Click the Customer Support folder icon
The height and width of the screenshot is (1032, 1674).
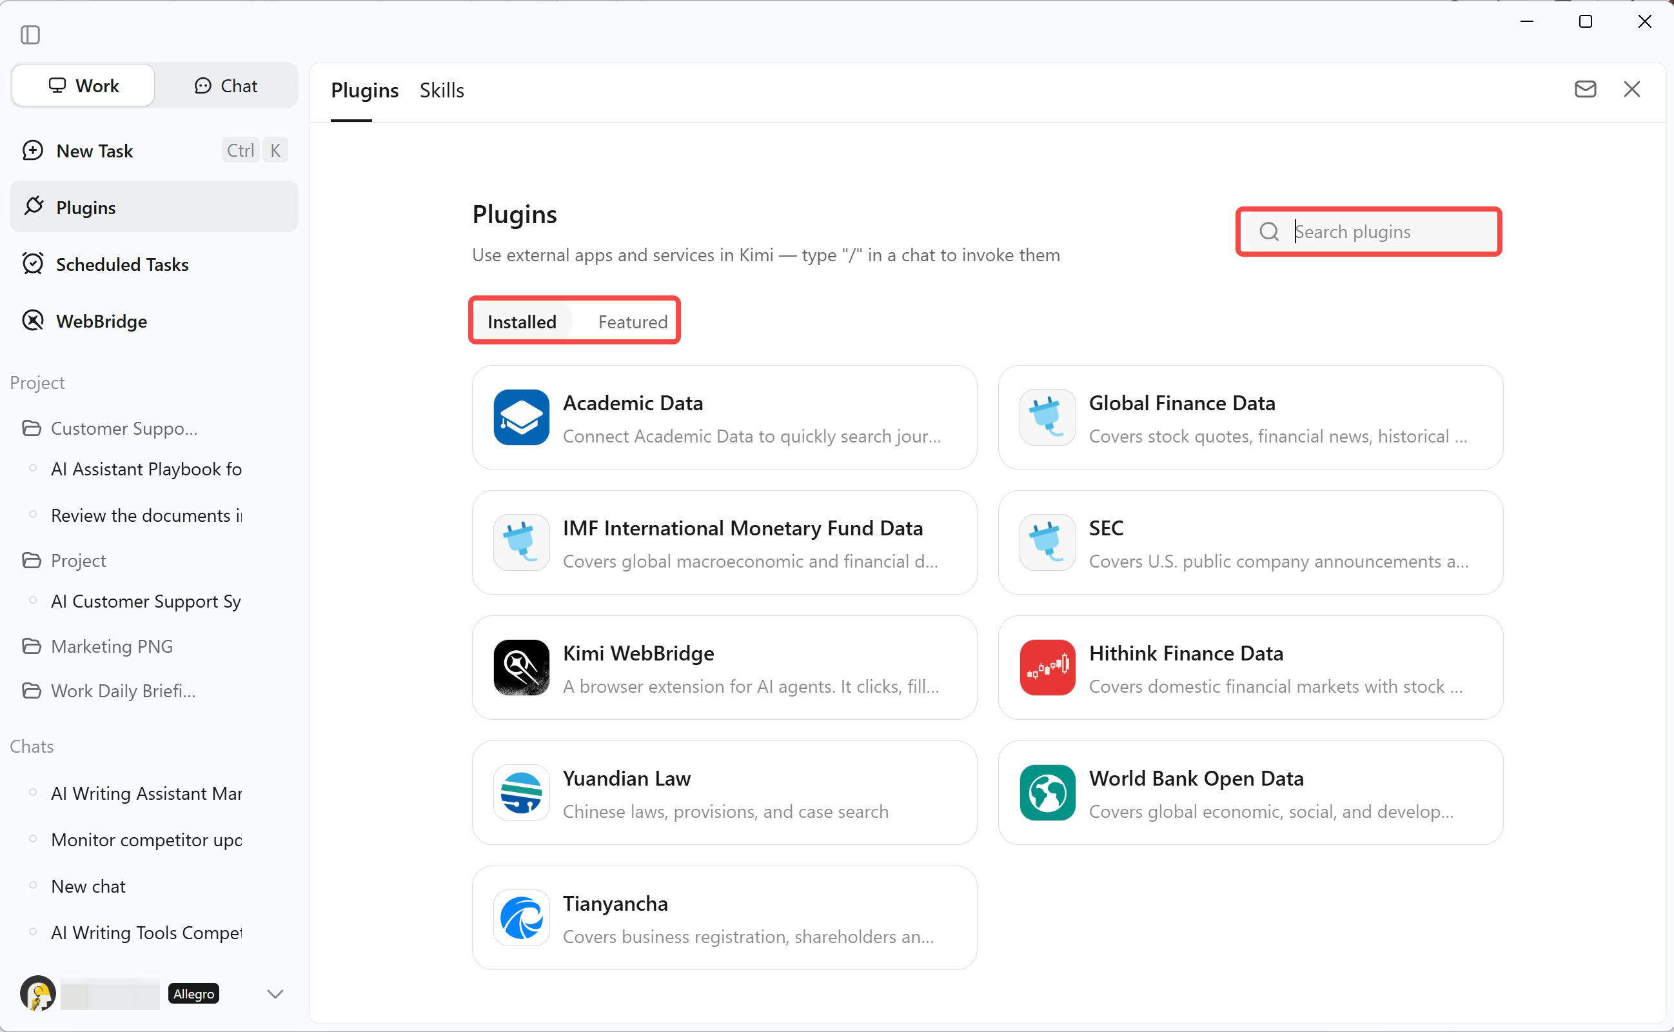coord(32,429)
